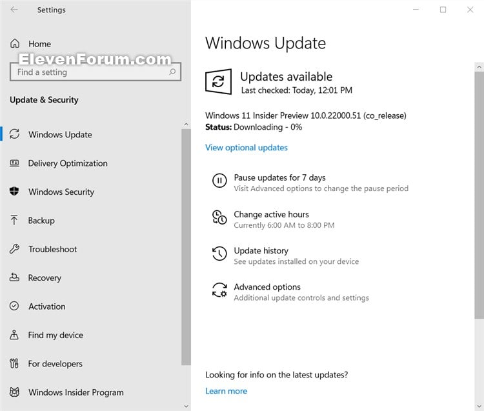Click the Delivery Optimization icon
This screenshot has width=484, height=411.
[x=14, y=163]
